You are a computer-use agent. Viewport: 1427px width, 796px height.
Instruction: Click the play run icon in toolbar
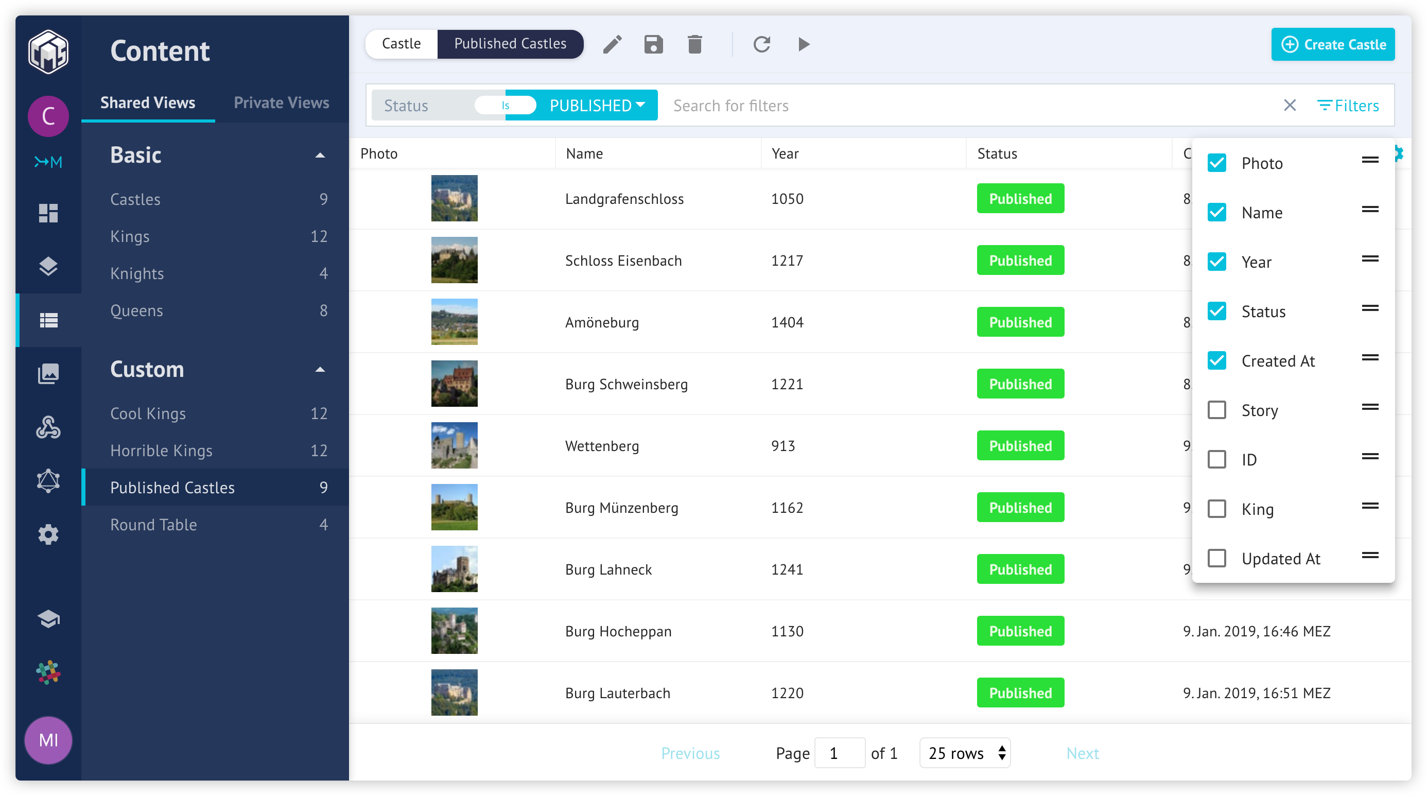[x=803, y=44]
